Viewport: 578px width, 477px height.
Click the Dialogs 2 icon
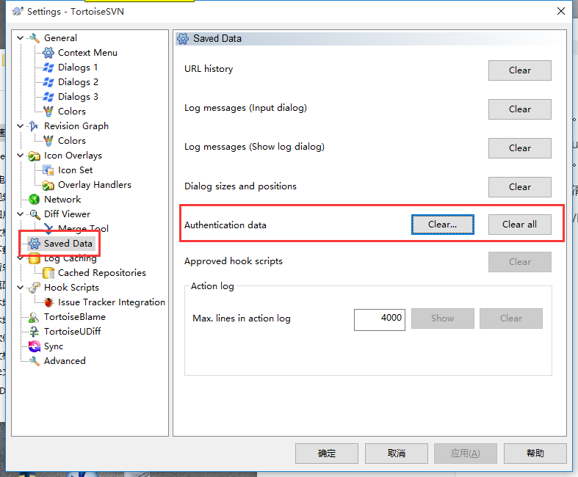(x=48, y=82)
